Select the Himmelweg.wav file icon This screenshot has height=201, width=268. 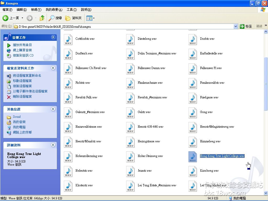[x=193, y=142]
